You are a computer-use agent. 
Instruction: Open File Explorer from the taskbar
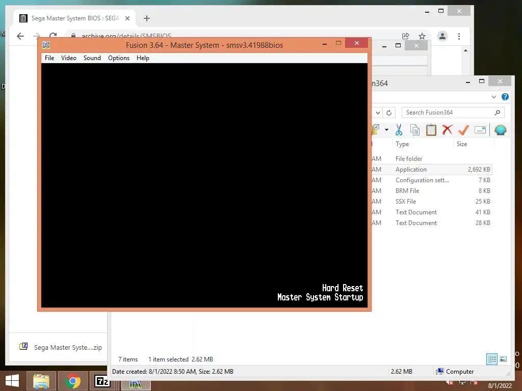[x=41, y=381]
